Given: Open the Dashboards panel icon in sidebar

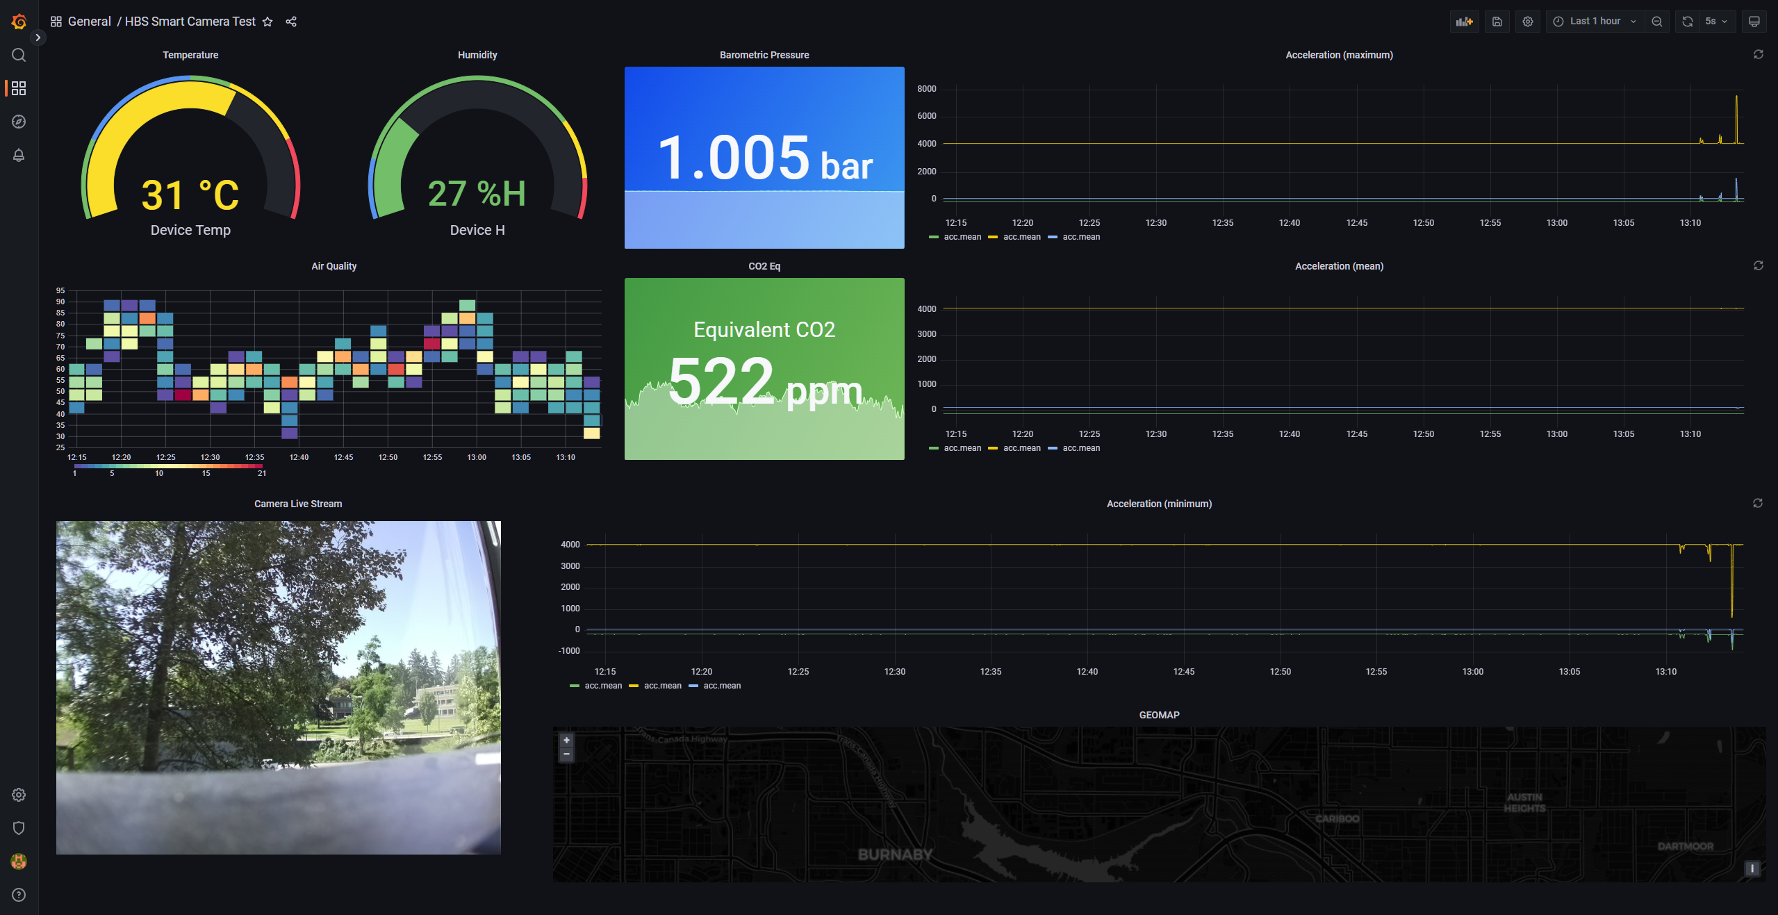Looking at the screenshot, I should tap(18, 88).
